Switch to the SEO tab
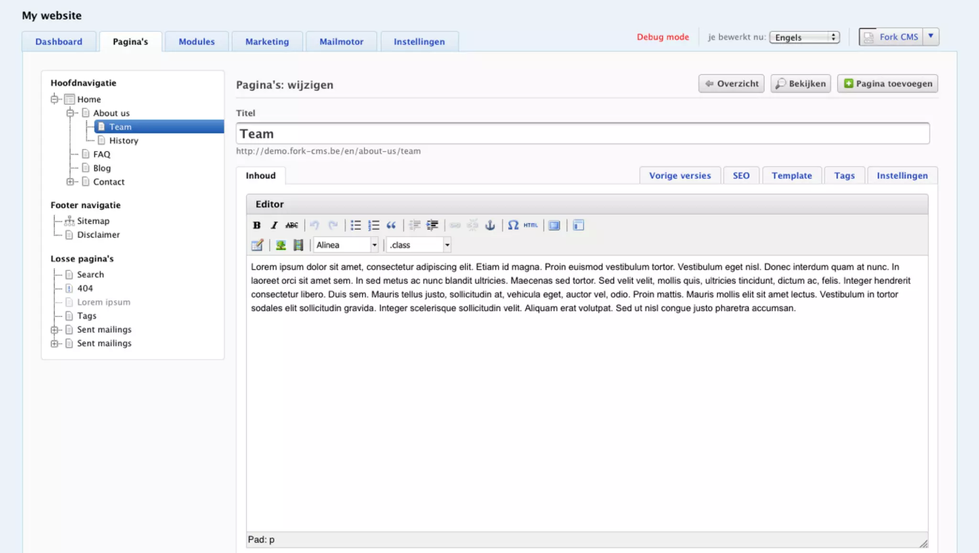Image resolution: width=979 pixels, height=553 pixels. click(741, 175)
